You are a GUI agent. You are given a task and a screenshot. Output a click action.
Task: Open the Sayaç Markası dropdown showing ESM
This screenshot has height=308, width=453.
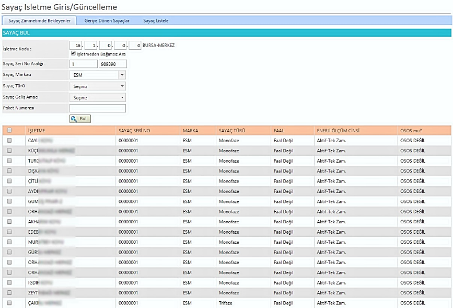pyautogui.click(x=98, y=75)
